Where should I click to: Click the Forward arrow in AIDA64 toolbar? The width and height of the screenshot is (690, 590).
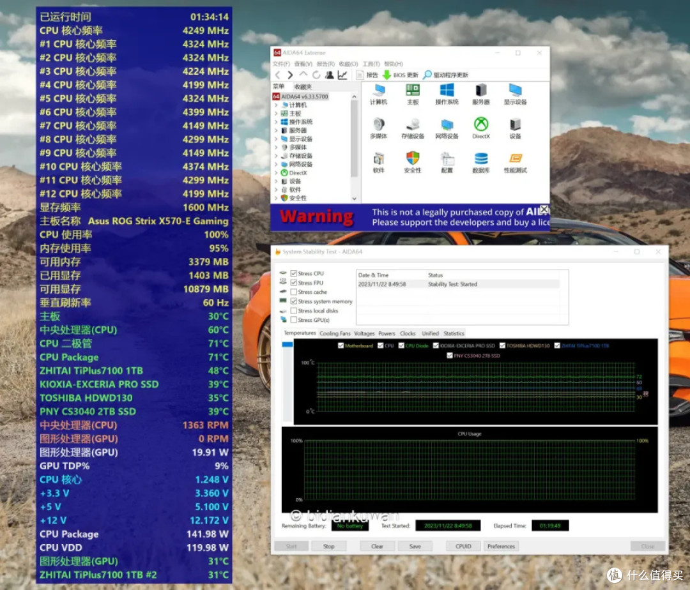(290, 75)
